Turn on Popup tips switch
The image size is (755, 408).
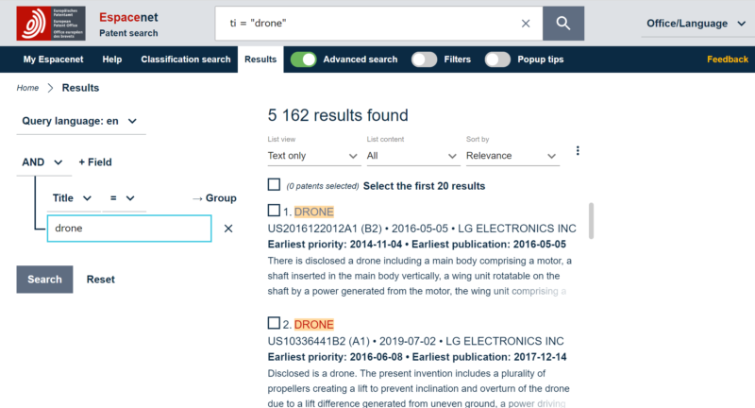point(497,59)
